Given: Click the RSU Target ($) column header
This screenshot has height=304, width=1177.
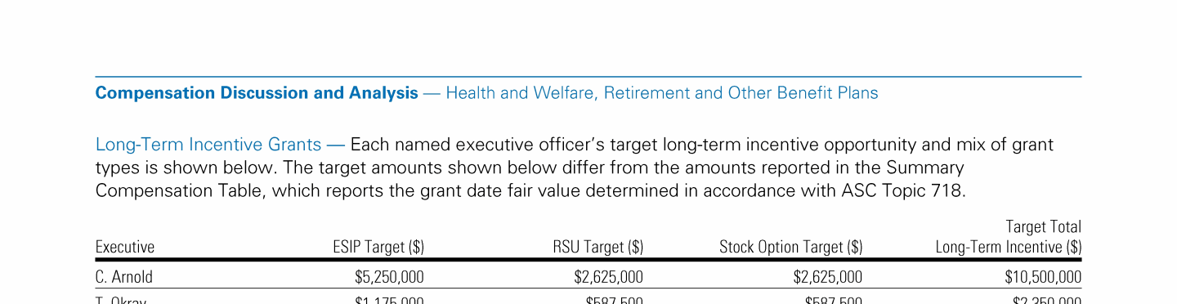Looking at the screenshot, I should click(x=598, y=248).
